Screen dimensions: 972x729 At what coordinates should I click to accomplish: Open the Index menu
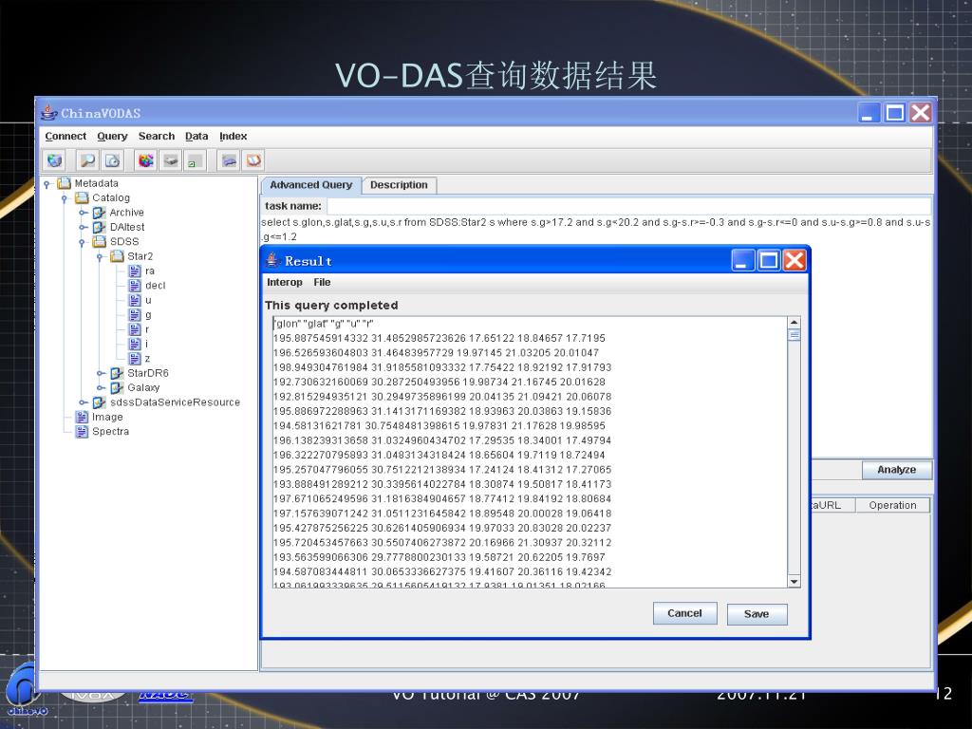click(x=234, y=137)
